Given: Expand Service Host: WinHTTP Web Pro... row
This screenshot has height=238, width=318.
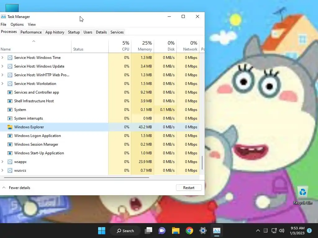Looking at the screenshot, I should [2, 75].
